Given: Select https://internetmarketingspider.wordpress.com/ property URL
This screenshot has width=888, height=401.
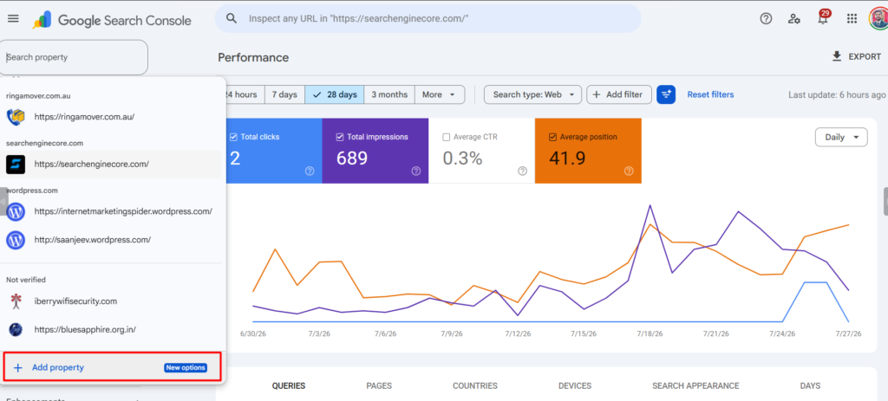Looking at the screenshot, I should pos(123,211).
